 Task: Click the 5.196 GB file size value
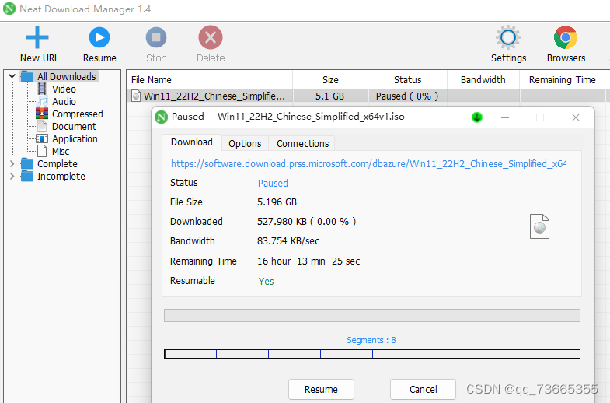(277, 202)
